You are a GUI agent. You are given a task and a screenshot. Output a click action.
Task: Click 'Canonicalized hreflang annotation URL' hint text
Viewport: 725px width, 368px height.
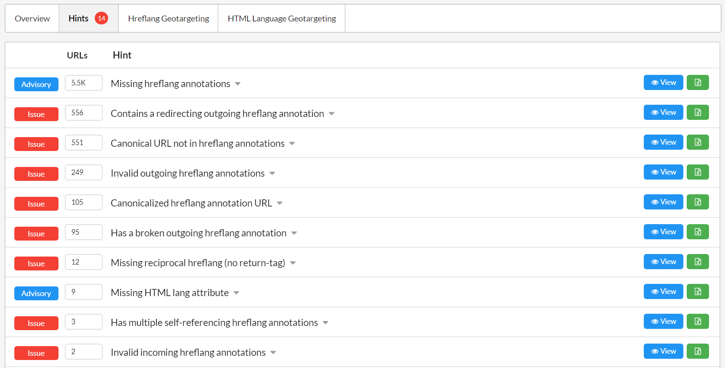point(191,203)
